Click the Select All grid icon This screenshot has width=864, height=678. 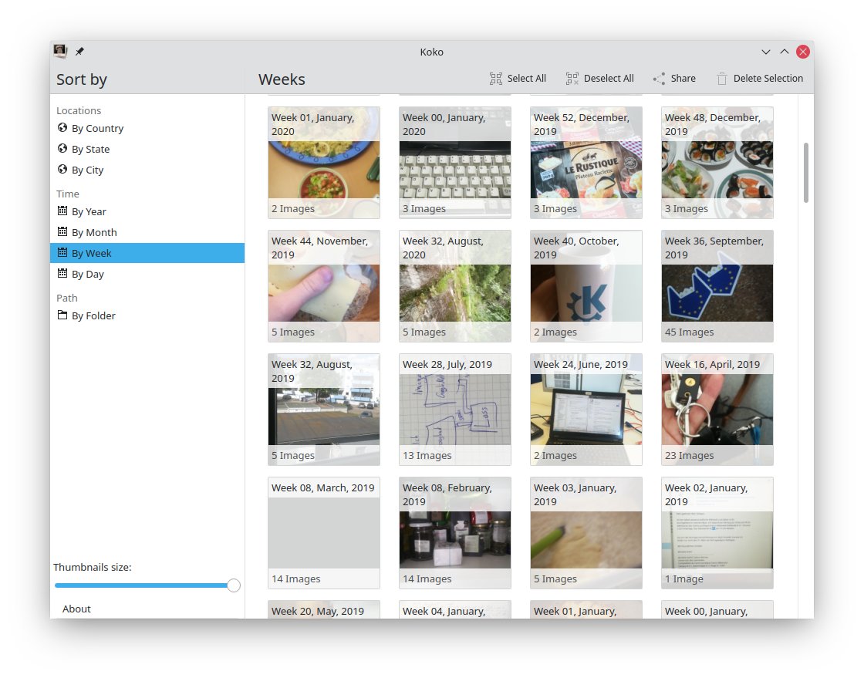point(496,79)
